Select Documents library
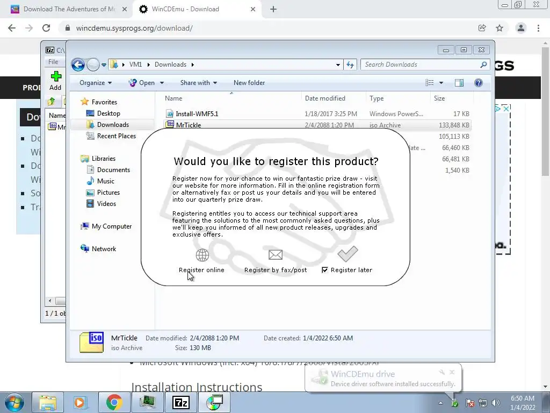 point(113,169)
